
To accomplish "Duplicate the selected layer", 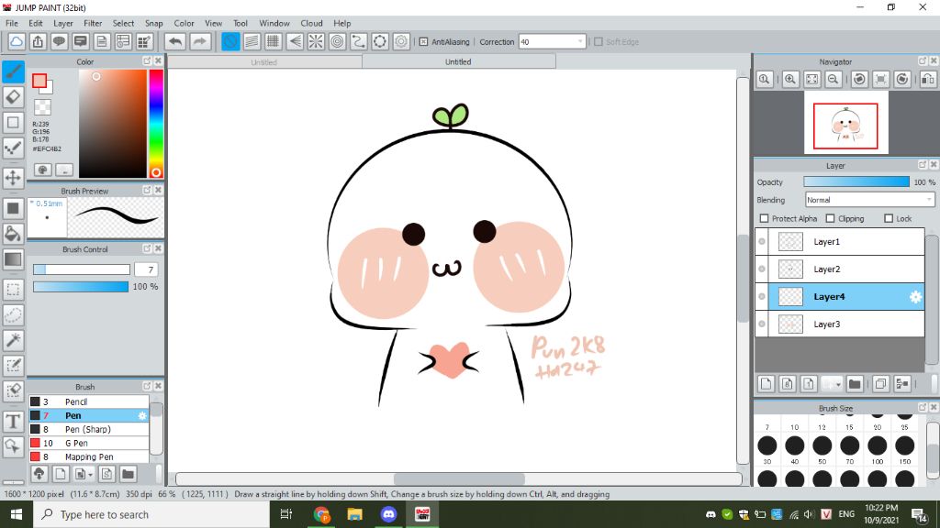I will pos(880,384).
